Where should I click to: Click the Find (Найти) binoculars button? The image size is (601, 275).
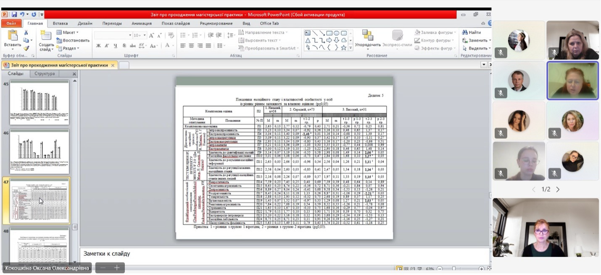click(x=472, y=32)
